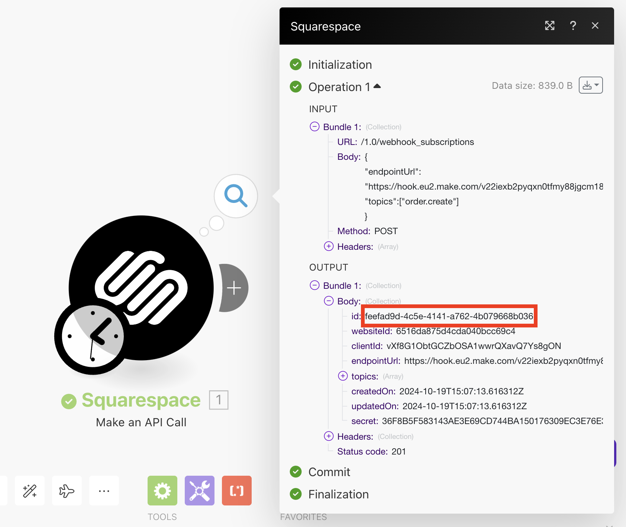The width and height of the screenshot is (626, 527).
Task: Click URL /1.0/webhook_subscriptions value
Action: (417, 142)
